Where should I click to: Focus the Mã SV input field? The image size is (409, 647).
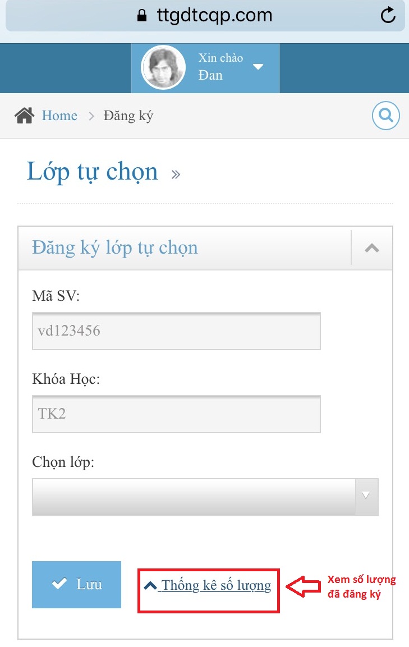(176, 331)
